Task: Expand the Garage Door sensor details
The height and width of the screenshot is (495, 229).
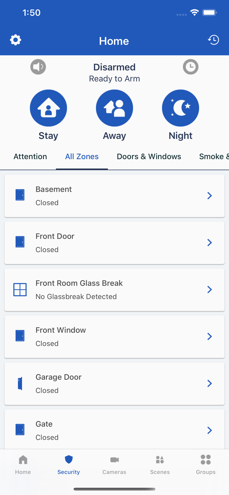Action: point(114,383)
